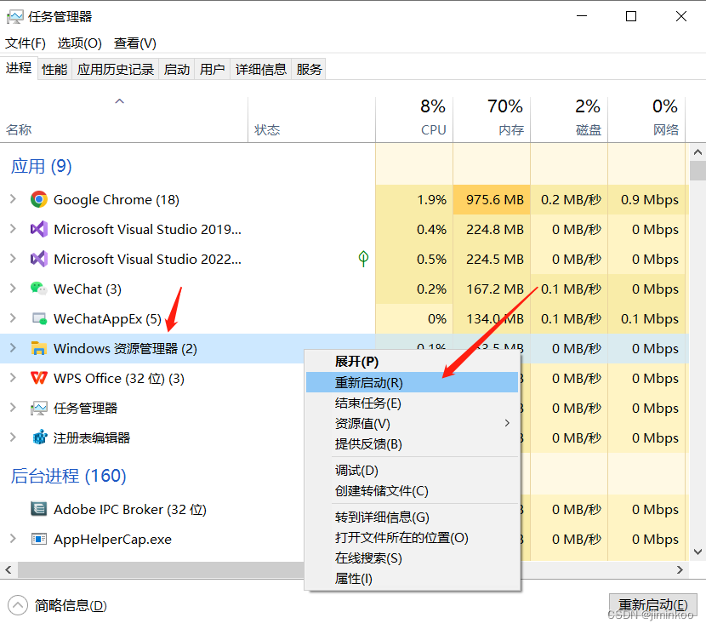Click the Google Chrome process icon
Screen dimensions: 706x629
[x=39, y=199]
